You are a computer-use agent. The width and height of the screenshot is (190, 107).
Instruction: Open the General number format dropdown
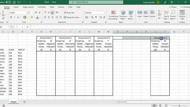point(104,13)
